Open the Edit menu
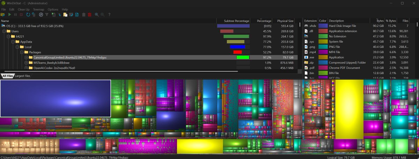419x159 pixels. click(x=12, y=9)
